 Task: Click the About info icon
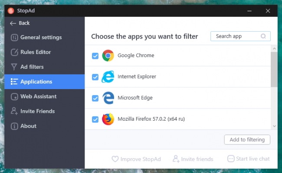pos(14,126)
